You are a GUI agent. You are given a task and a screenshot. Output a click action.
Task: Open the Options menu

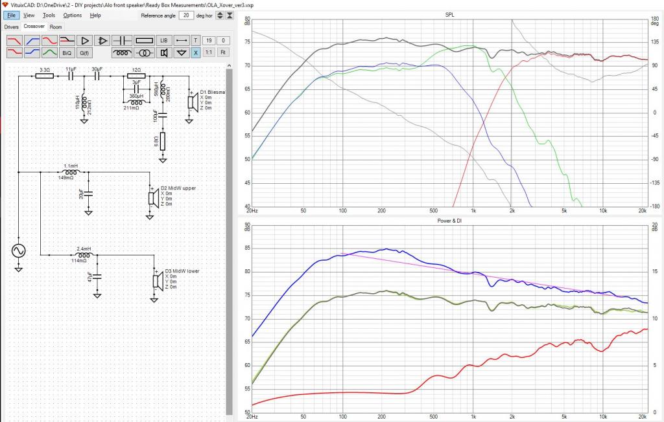coord(73,16)
